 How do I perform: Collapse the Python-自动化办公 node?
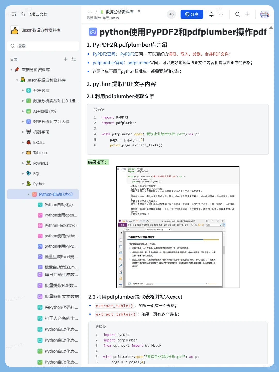tap(29, 194)
